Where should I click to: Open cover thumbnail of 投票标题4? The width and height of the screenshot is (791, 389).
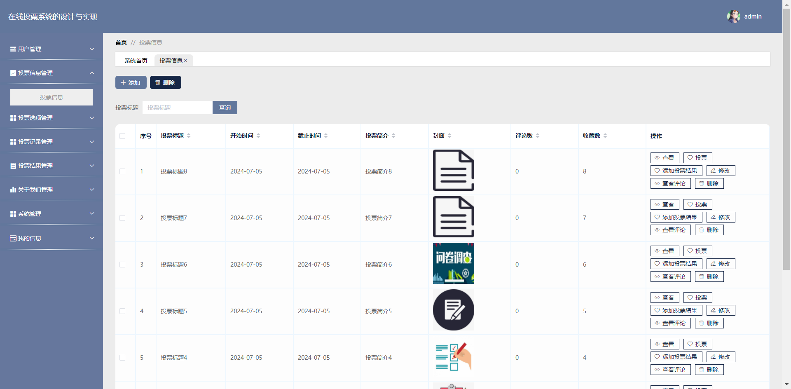pyautogui.click(x=454, y=356)
